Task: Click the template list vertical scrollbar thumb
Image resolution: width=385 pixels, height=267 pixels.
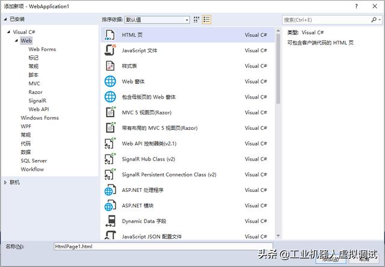Action: pos(278,69)
